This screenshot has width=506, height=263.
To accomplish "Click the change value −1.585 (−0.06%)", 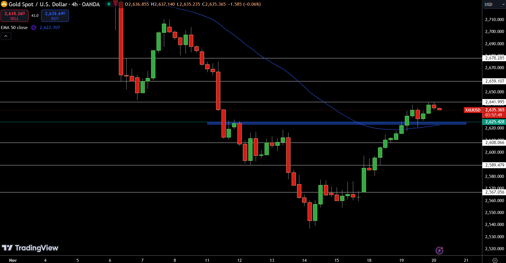I will click(244, 4).
